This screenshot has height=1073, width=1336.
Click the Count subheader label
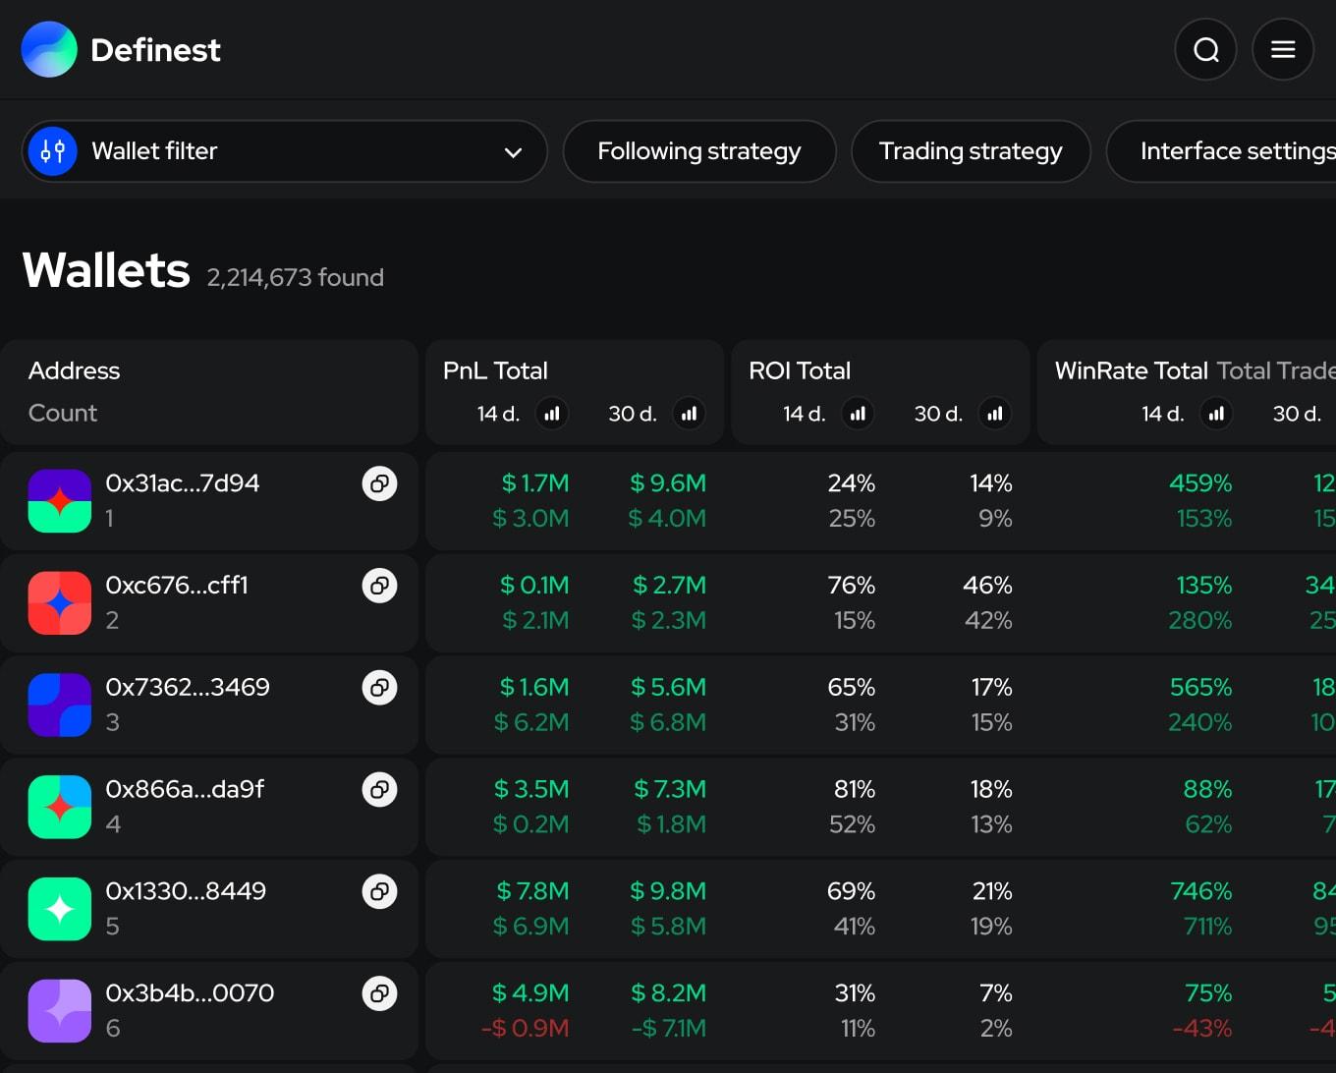(x=63, y=413)
